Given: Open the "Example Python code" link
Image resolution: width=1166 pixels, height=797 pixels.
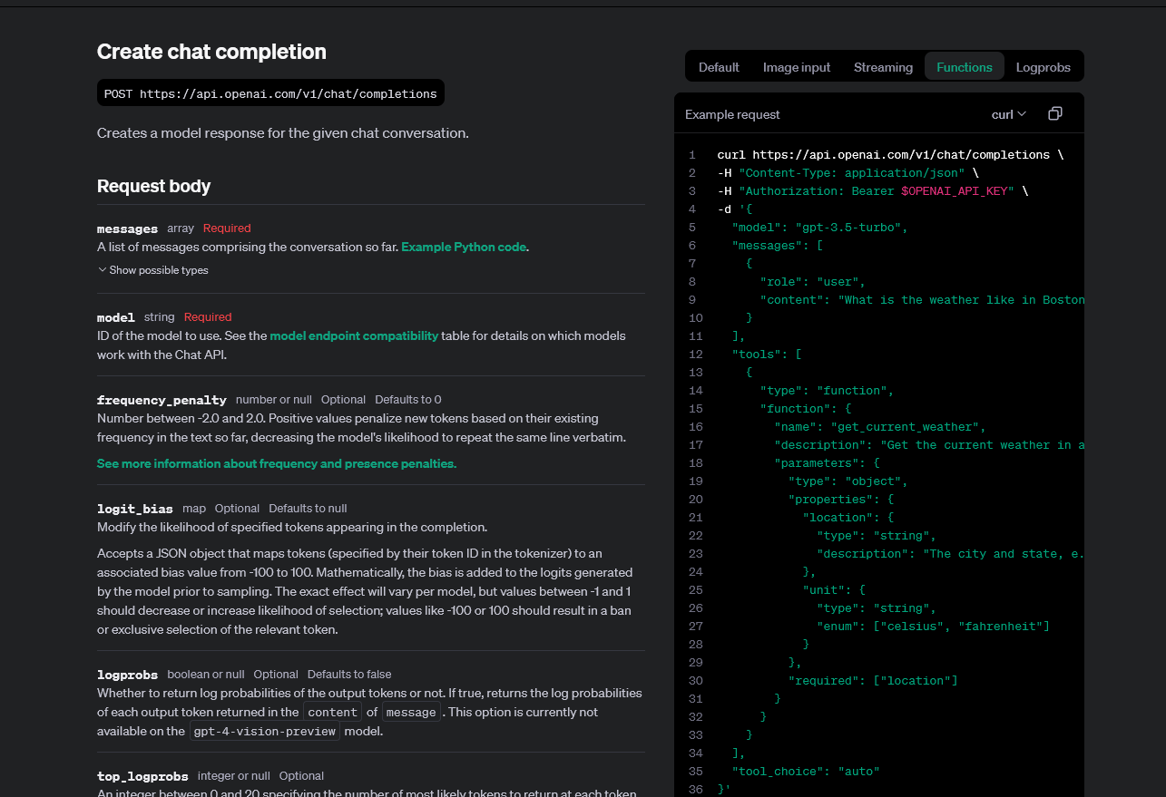Looking at the screenshot, I should point(463,247).
